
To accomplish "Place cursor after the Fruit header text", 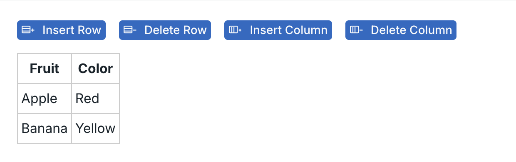I will (x=60, y=69).
